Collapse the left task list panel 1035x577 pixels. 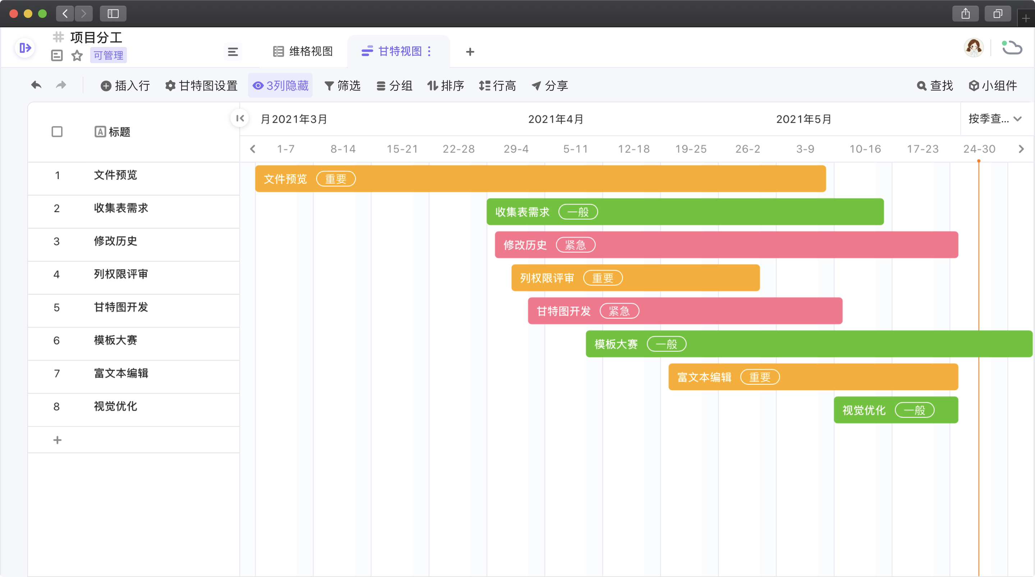pos(240,118)
